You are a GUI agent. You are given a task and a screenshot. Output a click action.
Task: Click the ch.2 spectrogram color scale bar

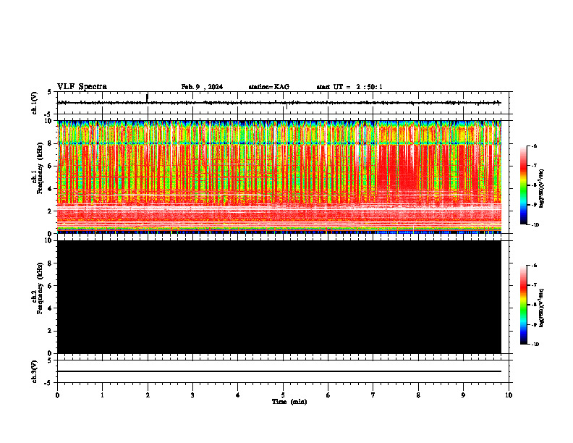point(523,305)
